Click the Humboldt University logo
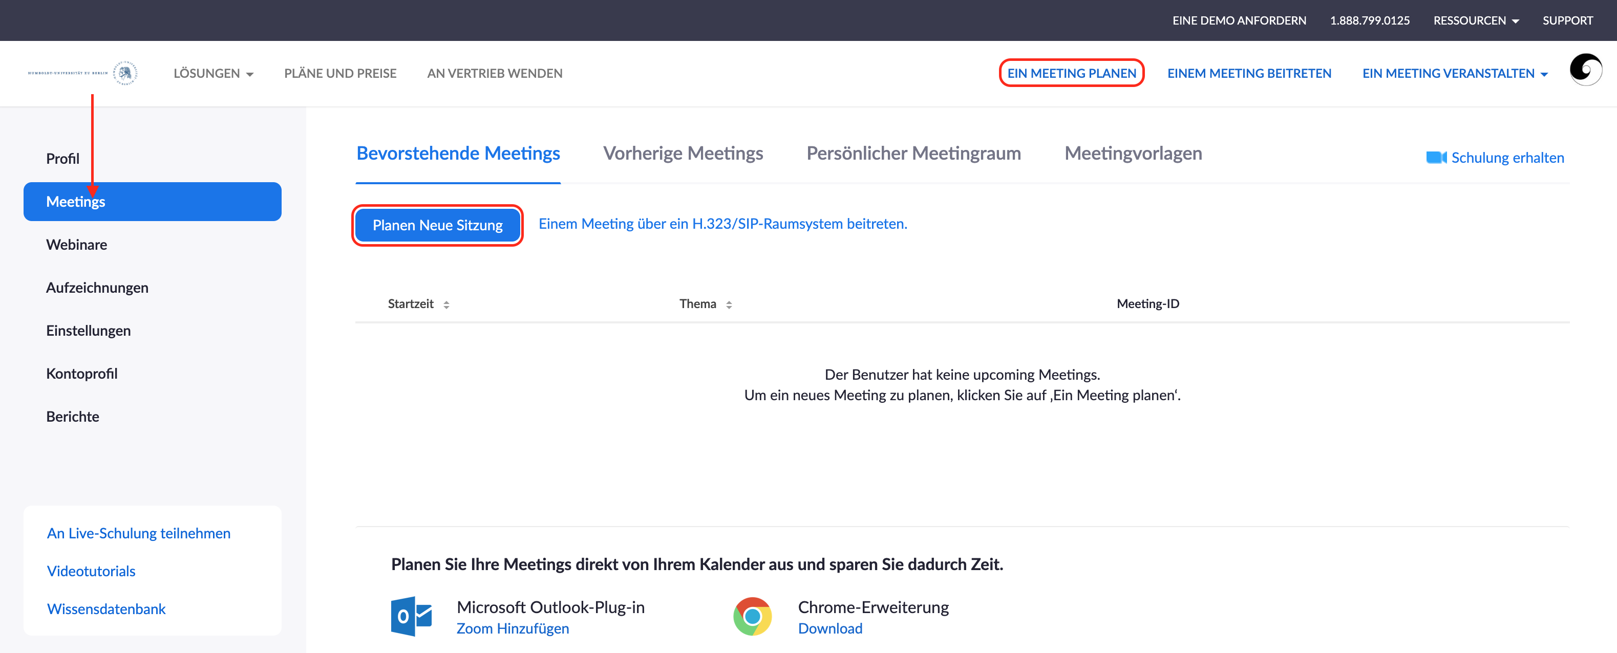The width and height of the screenshot is (1617, 653). point(82,73)
